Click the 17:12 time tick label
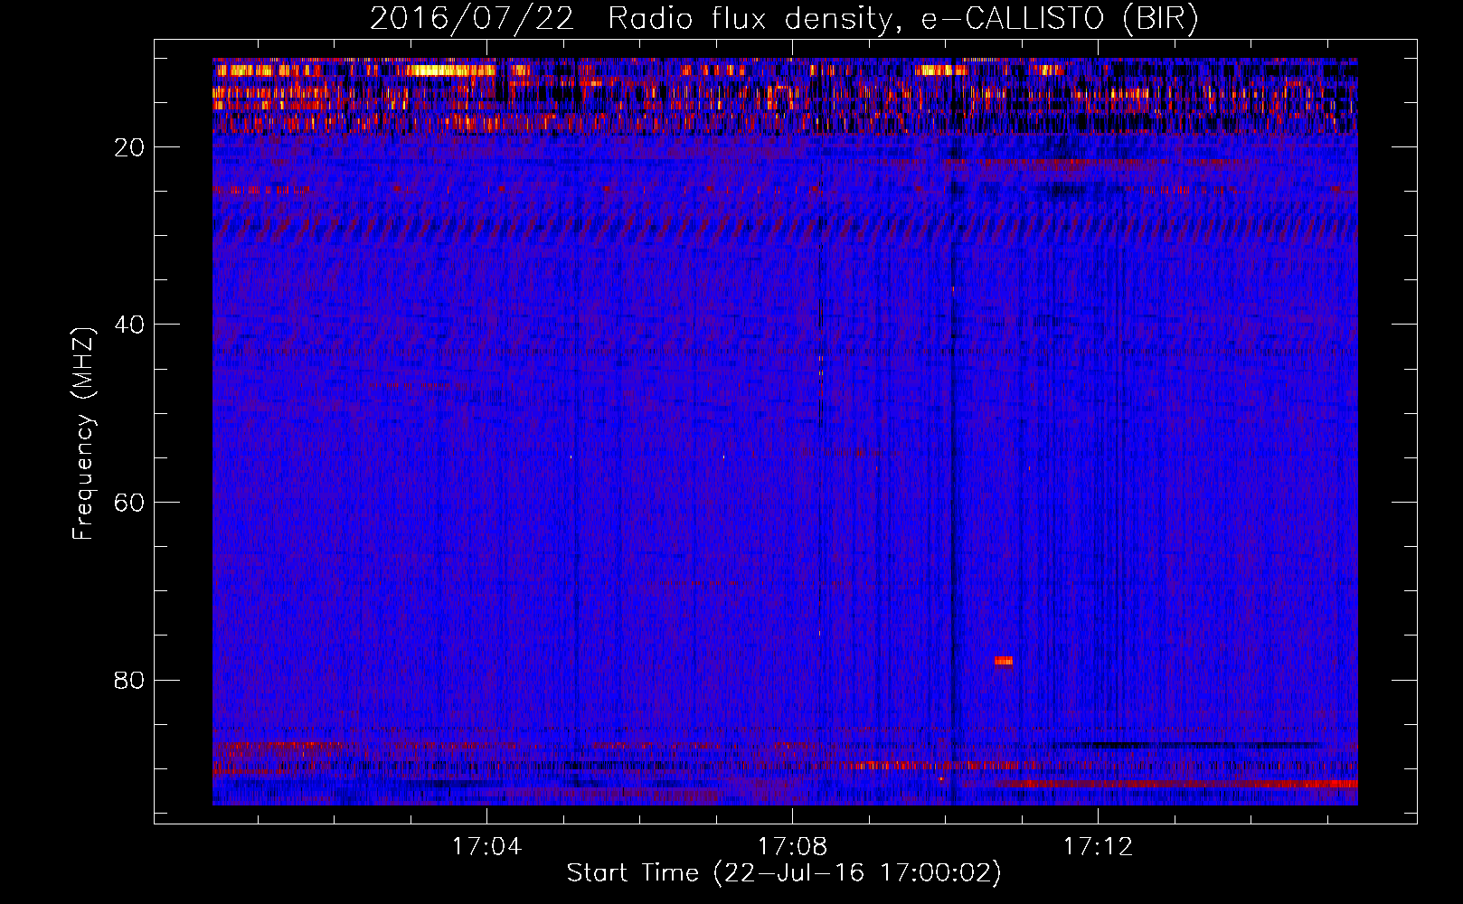1463x904 pixels. click(x=1098, y=847)
